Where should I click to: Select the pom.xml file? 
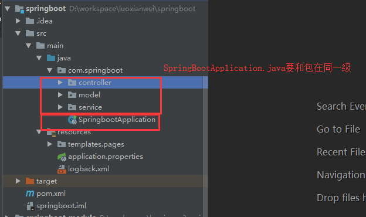[x=51, y=194]
